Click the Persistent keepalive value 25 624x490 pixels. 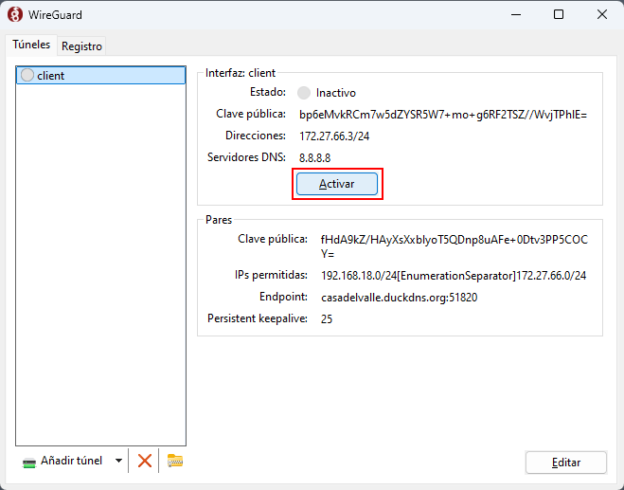click(x=327, y=319)
